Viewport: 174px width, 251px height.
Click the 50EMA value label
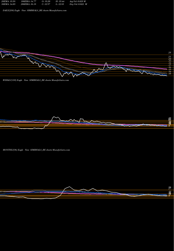[8, 4]
